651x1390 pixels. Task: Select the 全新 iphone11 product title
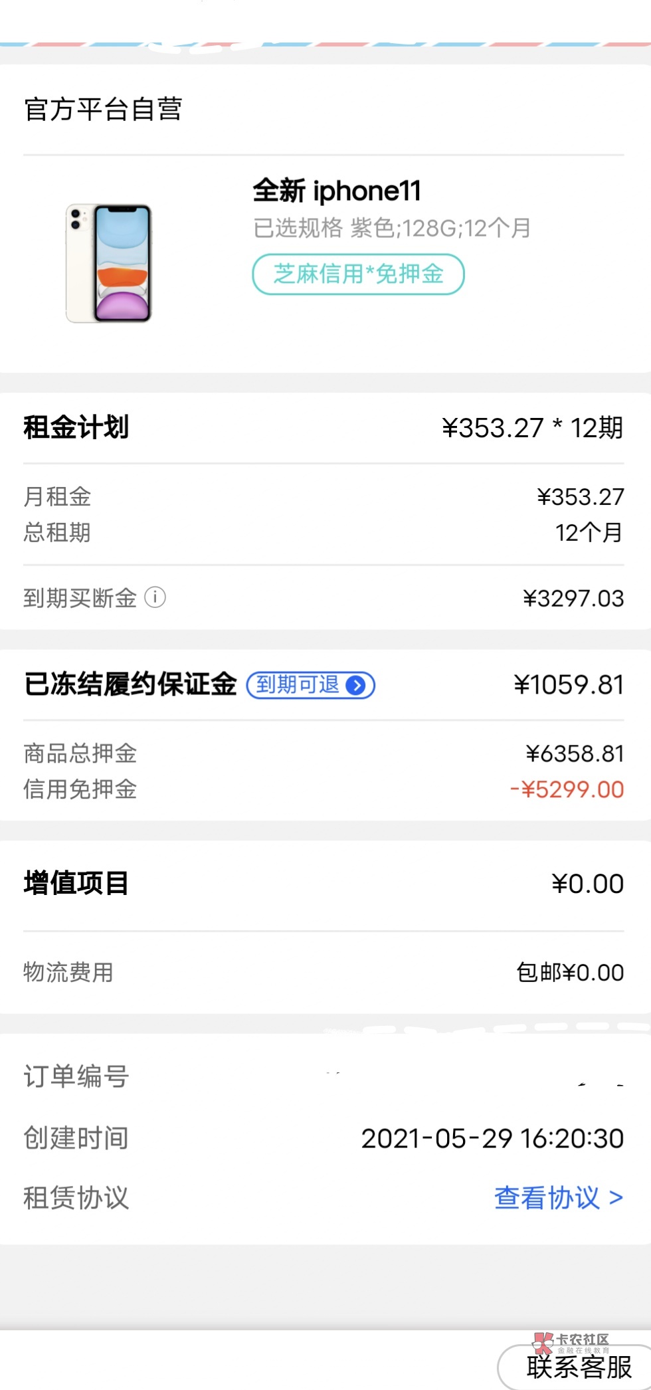(337, 191)
